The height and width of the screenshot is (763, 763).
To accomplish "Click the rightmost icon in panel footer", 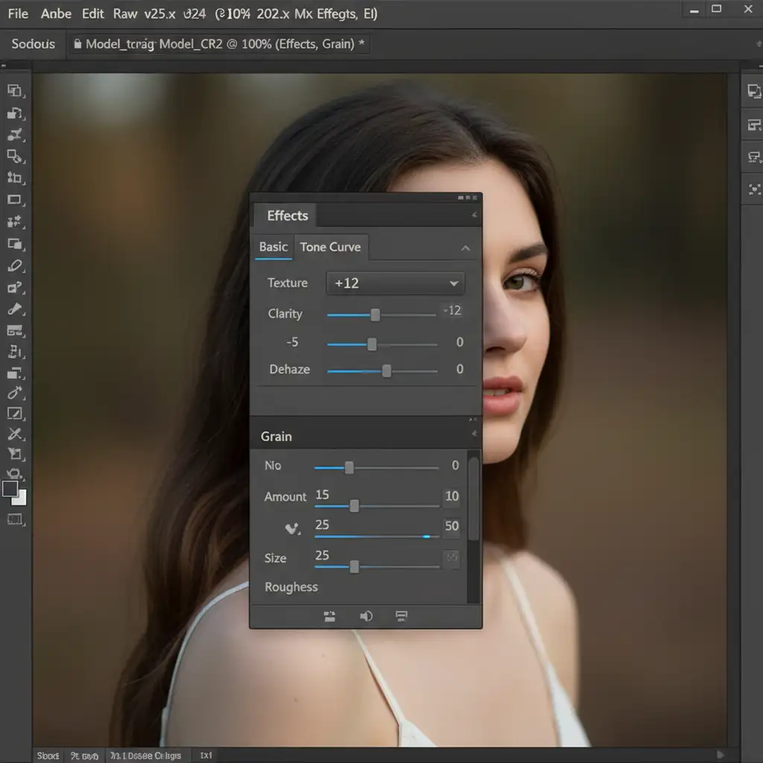I will (x=401, y=616).
